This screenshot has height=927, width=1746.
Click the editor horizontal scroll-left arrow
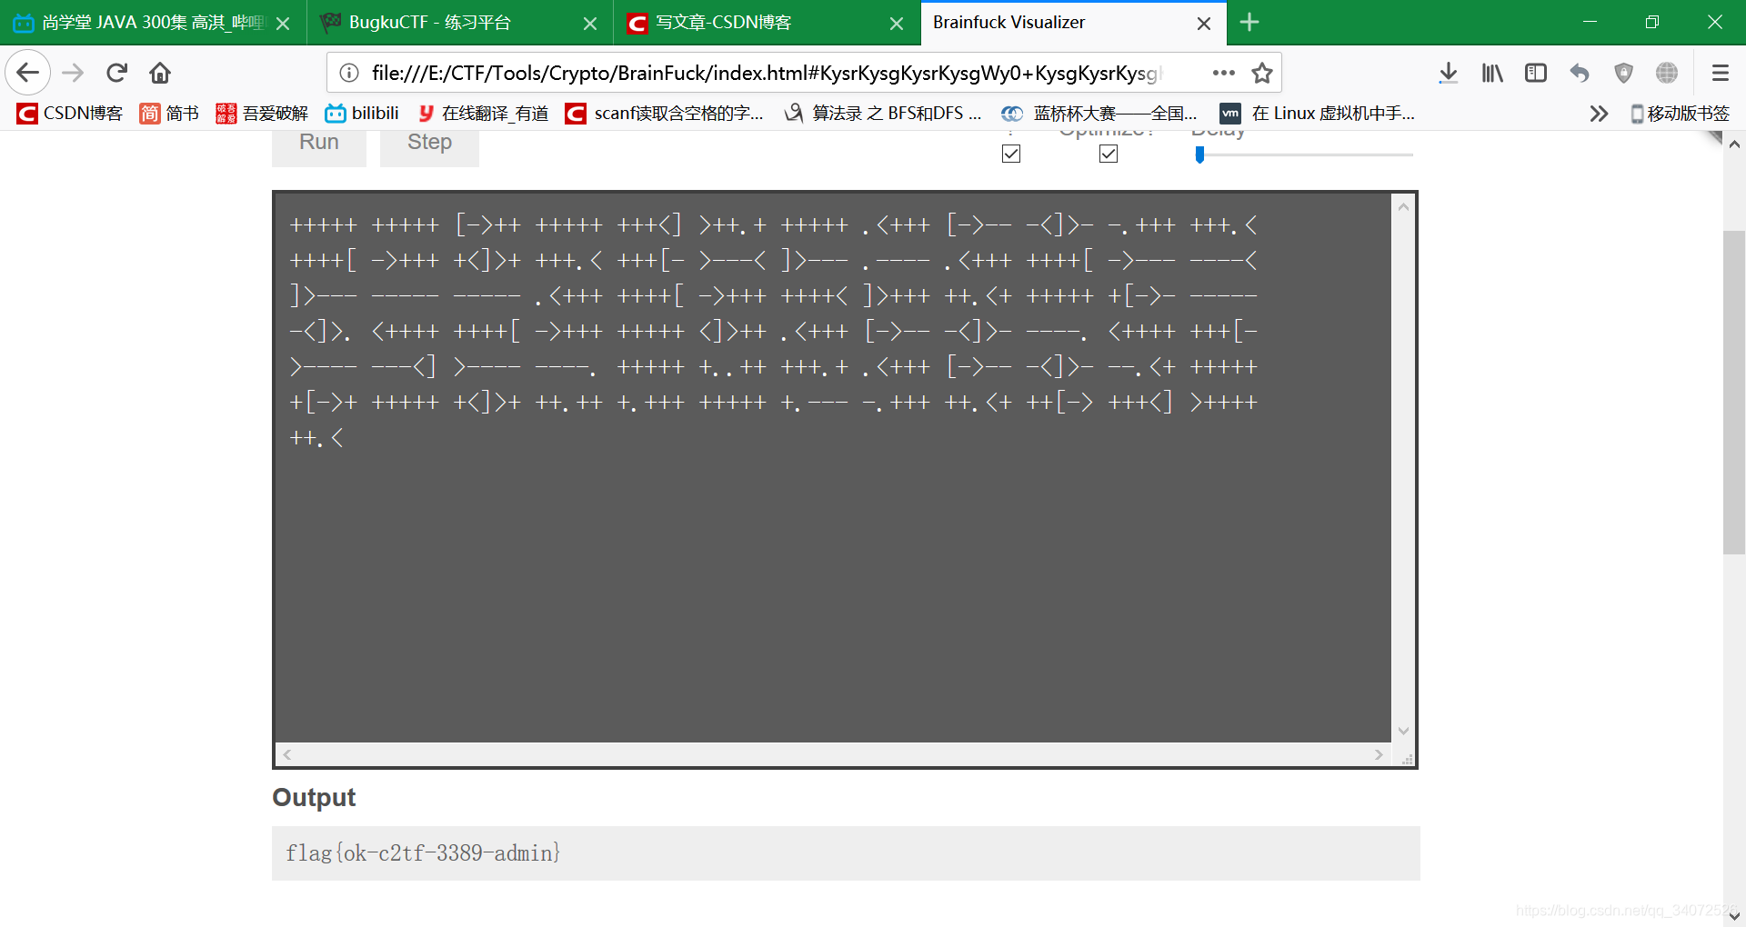tap(287, 754)
